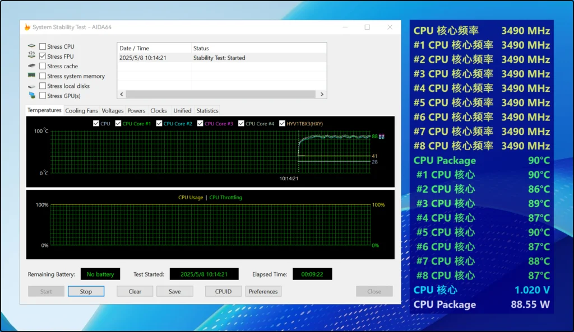This screenshot has width=574, height=332.
Task: Click the Stress FPU 123 icon
Action: [31, 55]
